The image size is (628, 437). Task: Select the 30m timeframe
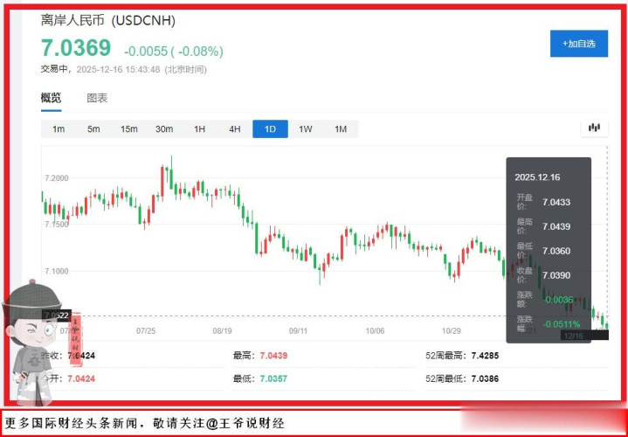click(164, 129)
